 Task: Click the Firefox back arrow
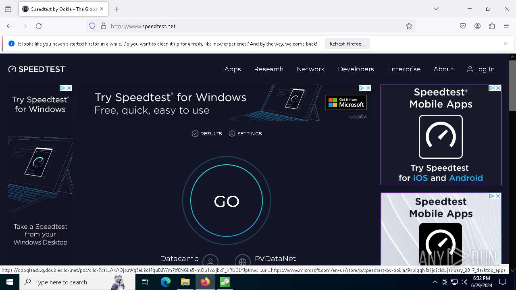click(10, 26)
